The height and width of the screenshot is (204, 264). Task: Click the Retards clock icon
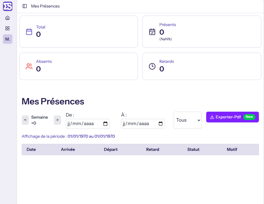tap(152, 66)
